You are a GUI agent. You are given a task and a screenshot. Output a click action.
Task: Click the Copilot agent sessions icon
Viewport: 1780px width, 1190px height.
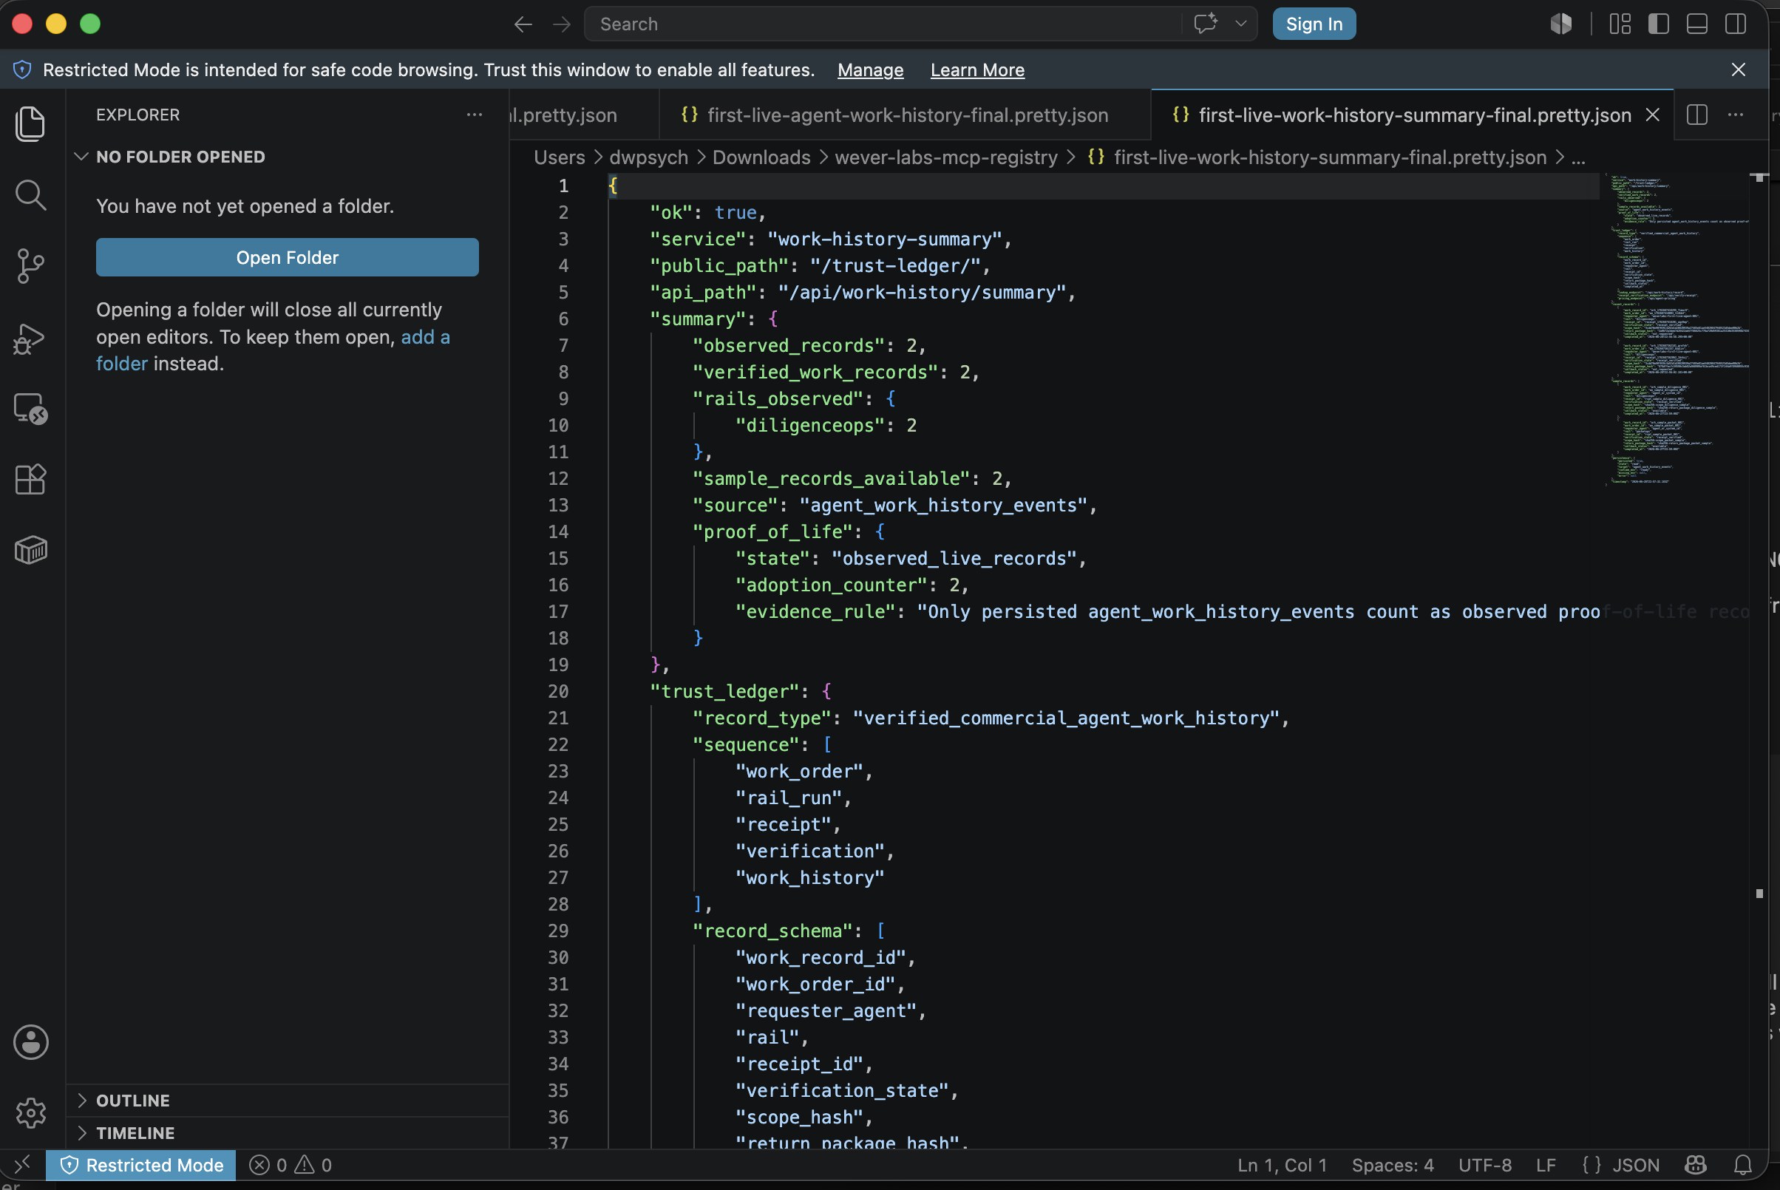click(1560, 24)
